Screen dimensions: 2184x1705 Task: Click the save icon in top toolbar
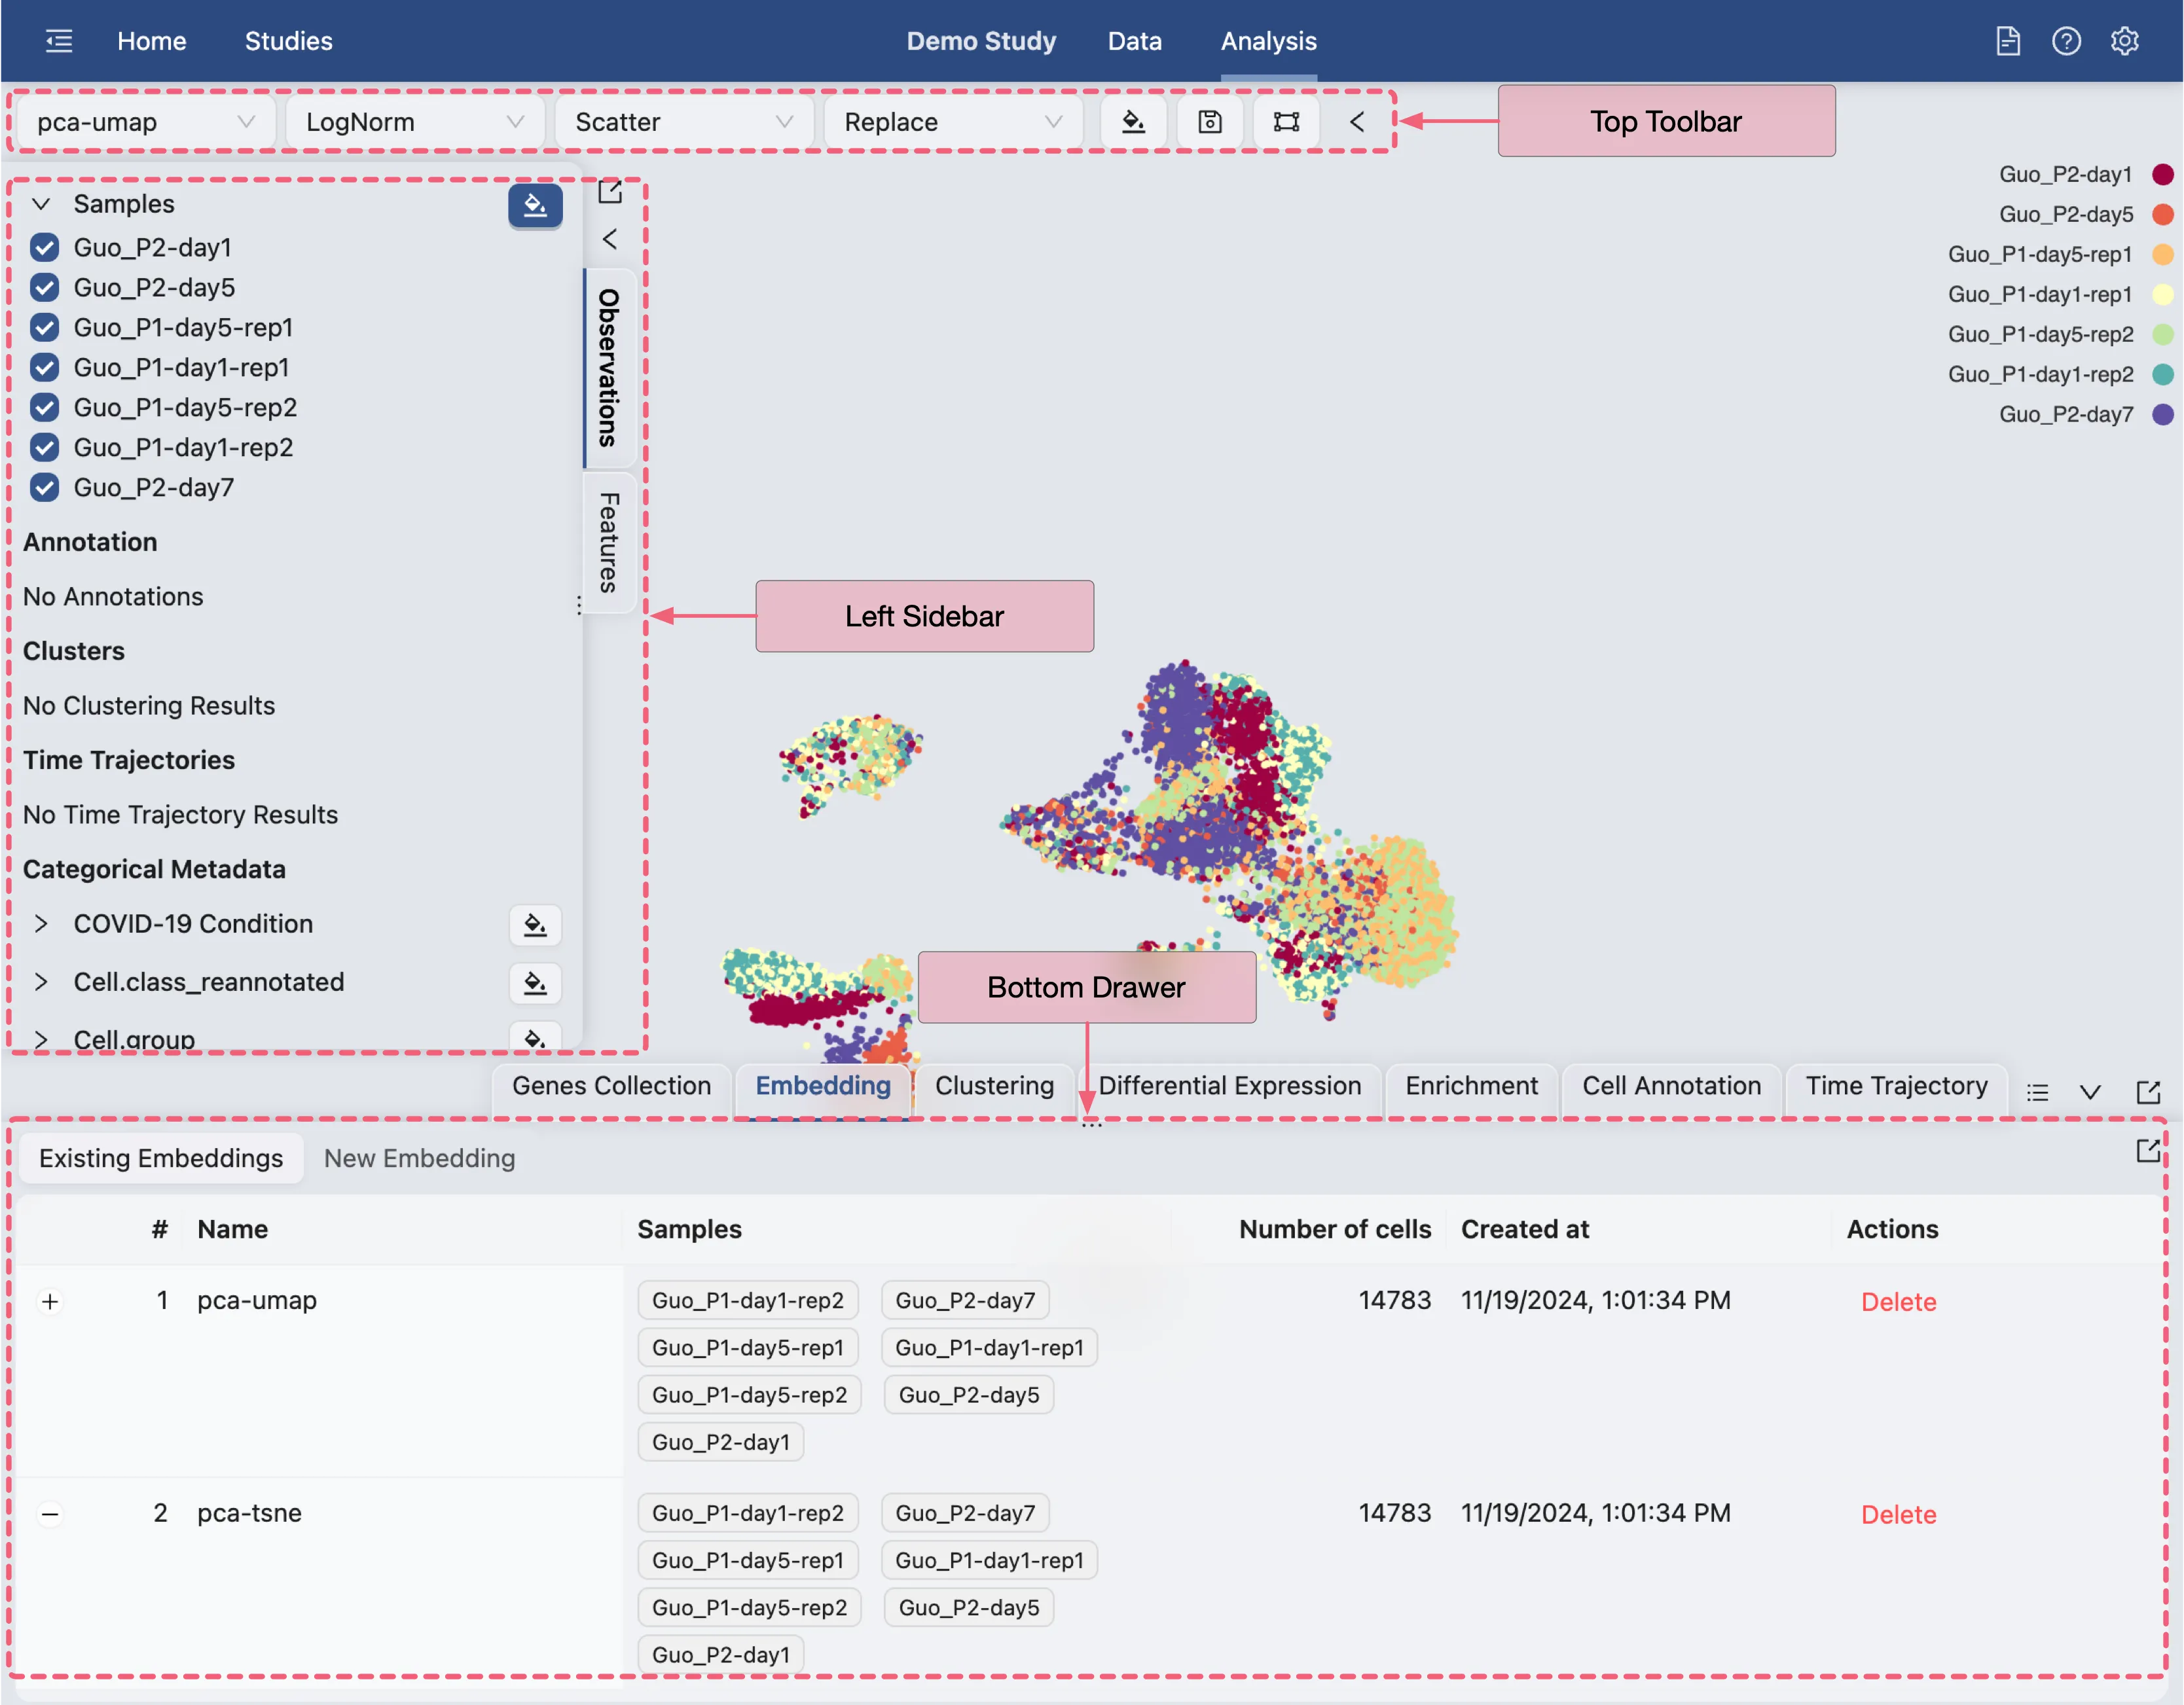tap(1210, 122)
